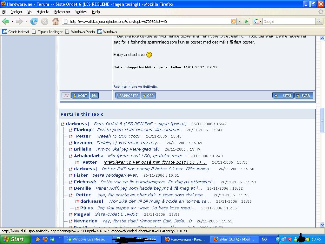
Task: Open the Bokmerker menu
Action: [x=62, y=12]
